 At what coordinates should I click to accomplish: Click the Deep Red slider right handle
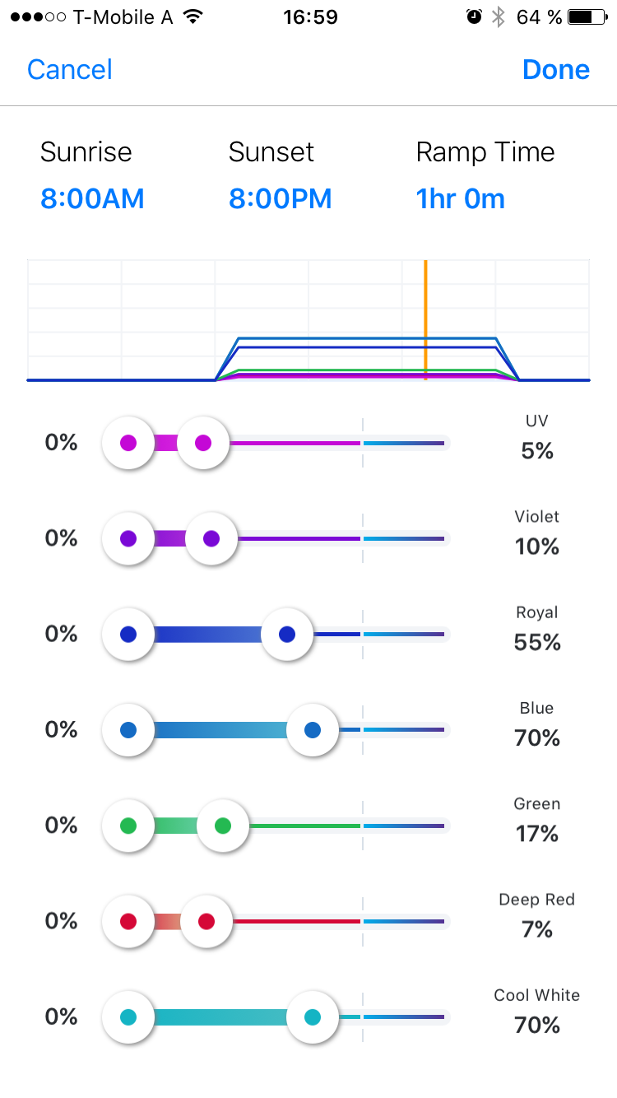(x=206, y=921)
